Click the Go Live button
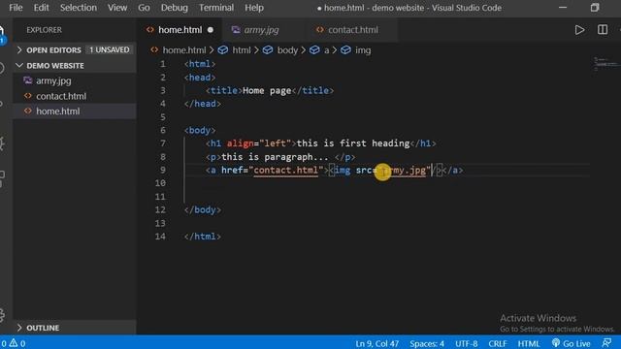This screenshot has height=349, width=621. click(x=572, y=343)
